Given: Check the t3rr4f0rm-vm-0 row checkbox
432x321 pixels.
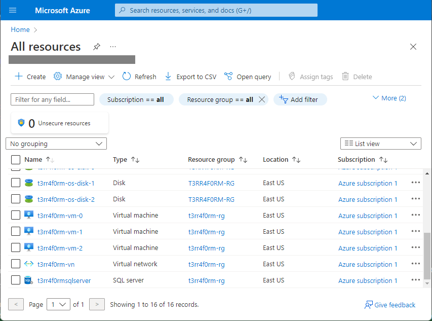Looking at the screenshot, I should coord(16,215).
